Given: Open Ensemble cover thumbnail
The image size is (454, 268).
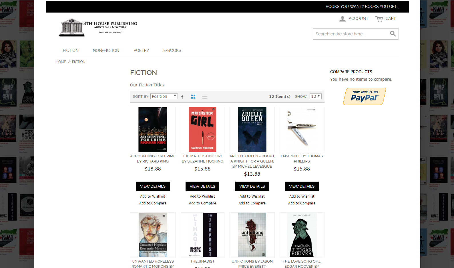Looking at the screenshot, I should [302, 129].
